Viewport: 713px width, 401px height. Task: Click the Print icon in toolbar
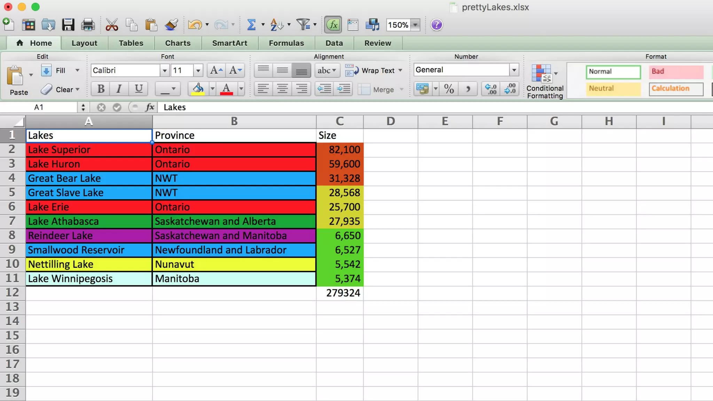pyautogui.click(x=88, y=25)
